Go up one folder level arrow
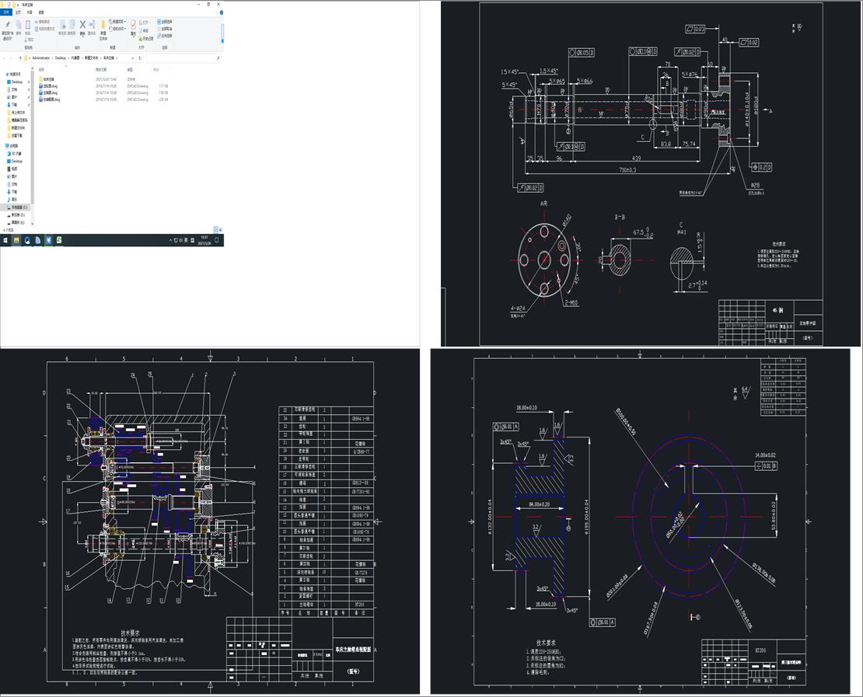 click(x=20, y=58)
